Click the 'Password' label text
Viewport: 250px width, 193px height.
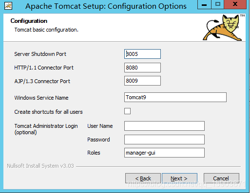coord(98,140)
